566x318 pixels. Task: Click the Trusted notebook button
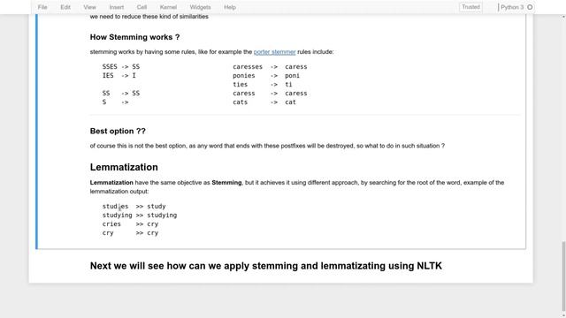click(470, 7)
